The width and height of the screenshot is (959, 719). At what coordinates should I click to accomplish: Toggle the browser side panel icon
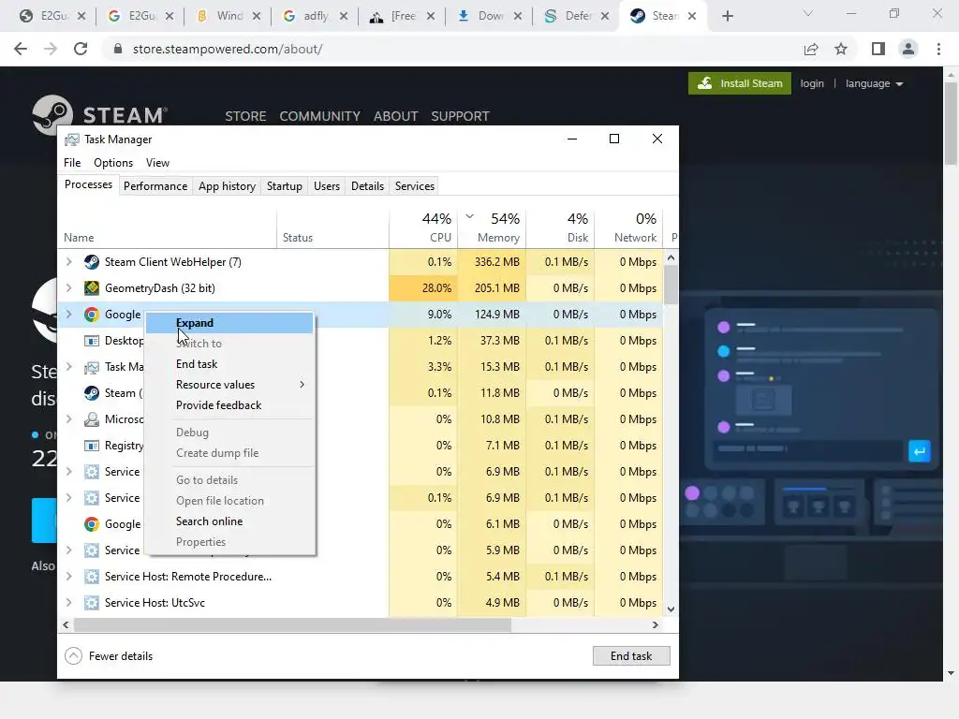[x=878, y=49]
